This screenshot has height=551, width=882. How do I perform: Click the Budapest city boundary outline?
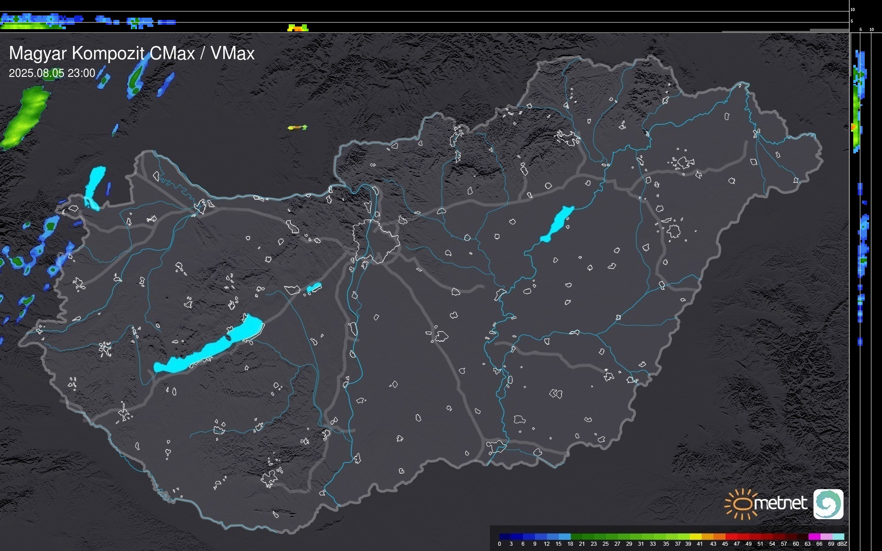[376, 241]
